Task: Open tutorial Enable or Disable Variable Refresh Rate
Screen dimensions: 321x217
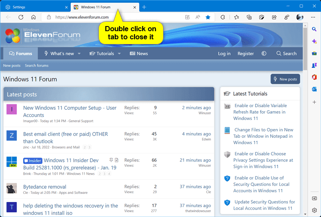Action: coord(260,112)
